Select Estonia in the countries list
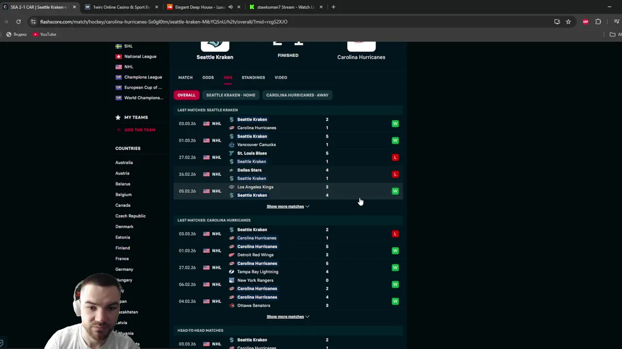 [x=122, y=238]
